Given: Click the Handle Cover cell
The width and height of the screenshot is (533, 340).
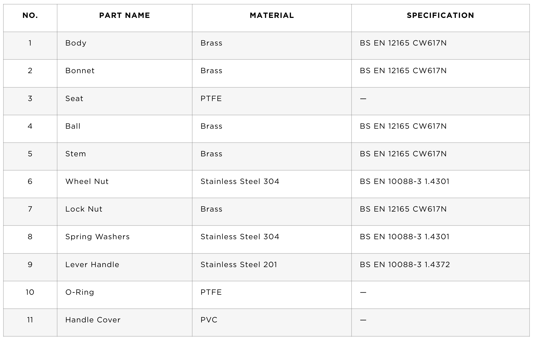Looking at the screenshot, I should [125, 322].
